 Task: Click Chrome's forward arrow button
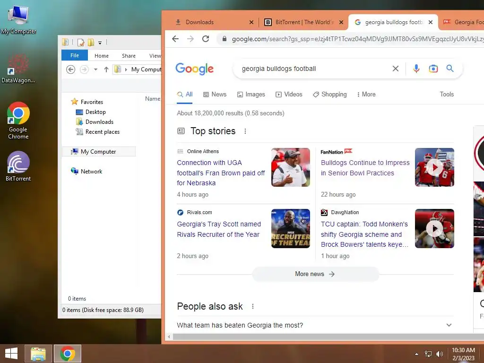190,39
